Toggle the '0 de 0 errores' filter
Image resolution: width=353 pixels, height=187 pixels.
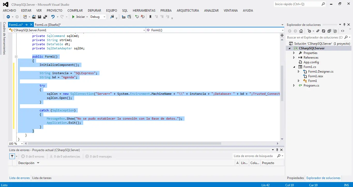click(33, 157)
